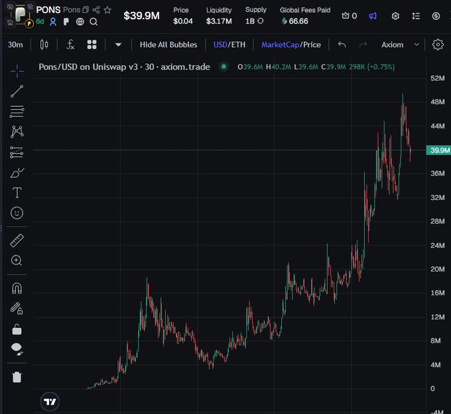Toggle lock all drawings
This screenshot has width=451, height=414.
(17, 329)
